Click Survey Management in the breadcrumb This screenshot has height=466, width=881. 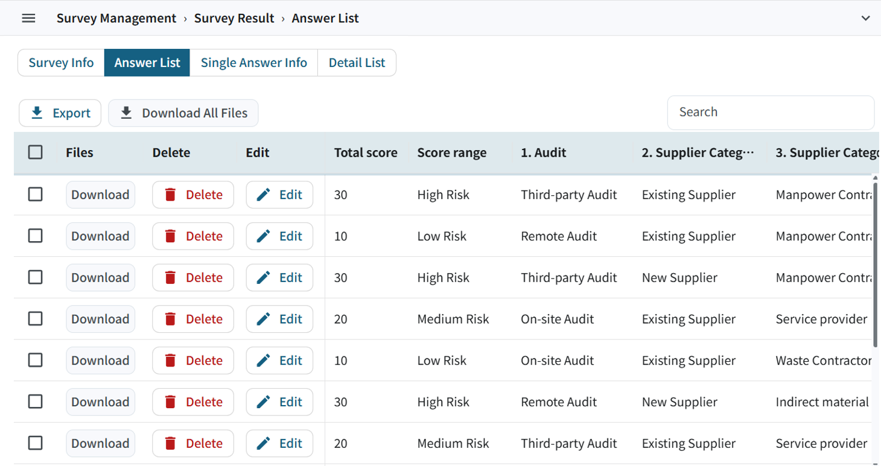(x=116, y=18)
